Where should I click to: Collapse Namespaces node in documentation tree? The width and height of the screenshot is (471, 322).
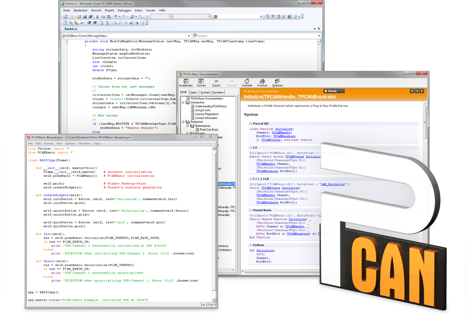coord(188,126)
